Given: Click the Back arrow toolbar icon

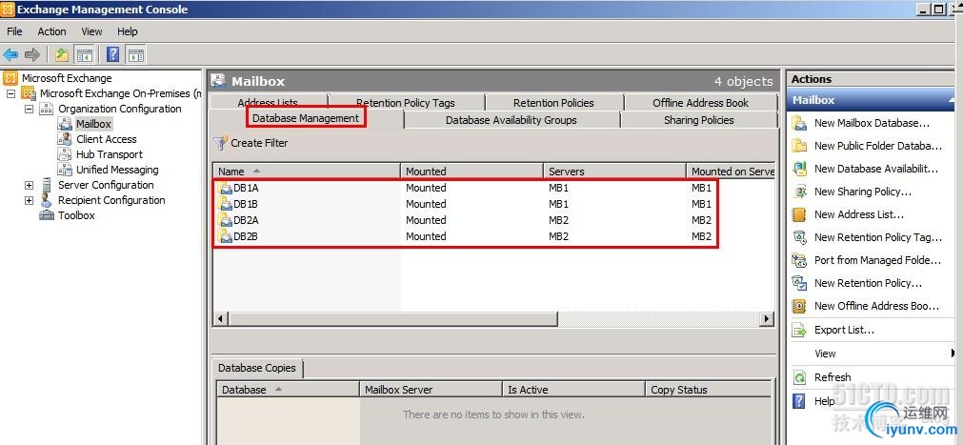Looking at the screenshot, I should [10, 54].
